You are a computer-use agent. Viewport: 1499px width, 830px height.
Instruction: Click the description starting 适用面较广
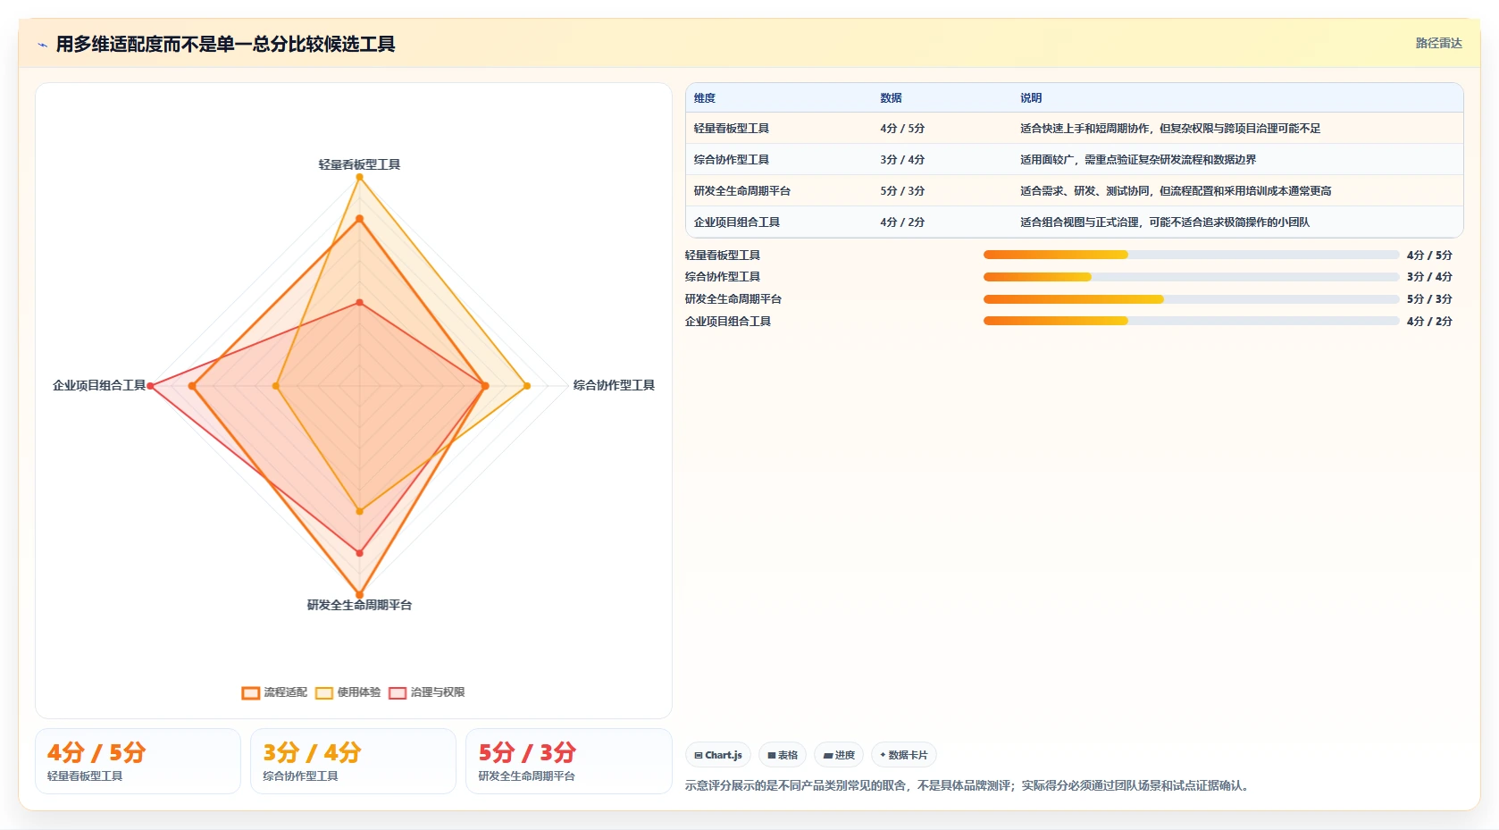point(1138,160)
